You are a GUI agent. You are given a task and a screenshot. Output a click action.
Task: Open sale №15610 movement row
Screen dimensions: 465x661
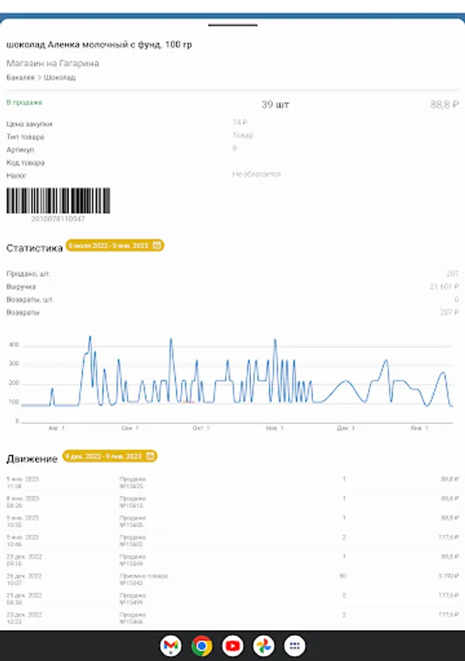[x=233, y=502]
